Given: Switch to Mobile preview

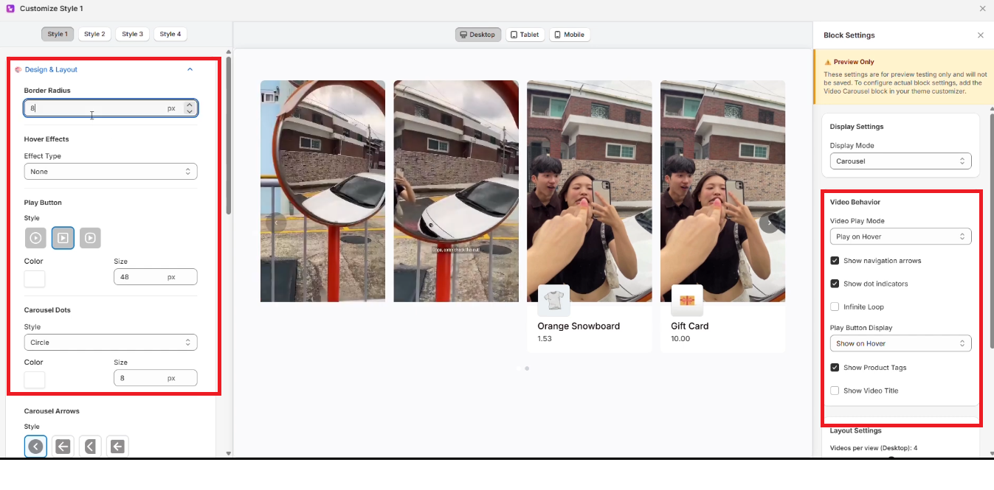Looking at the screenshot, I should pyautogui.click(x=569, y=35).
